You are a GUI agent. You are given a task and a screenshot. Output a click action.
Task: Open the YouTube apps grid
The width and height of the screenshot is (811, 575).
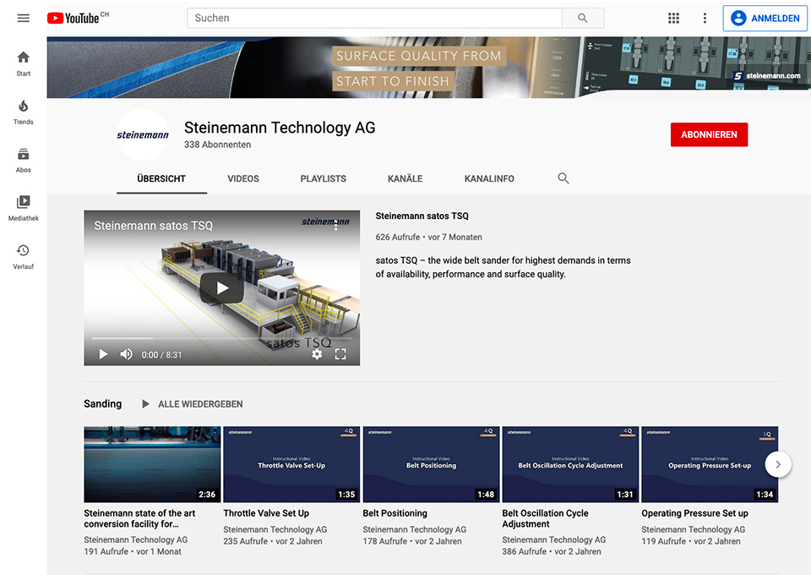click(x=673, y=18)
